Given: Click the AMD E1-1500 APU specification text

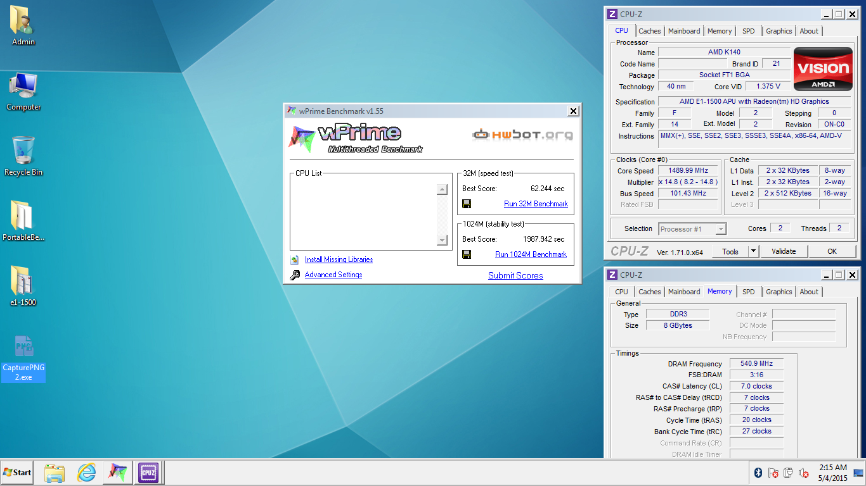Looking at the screenshot, I should click(x=754, y=101).
